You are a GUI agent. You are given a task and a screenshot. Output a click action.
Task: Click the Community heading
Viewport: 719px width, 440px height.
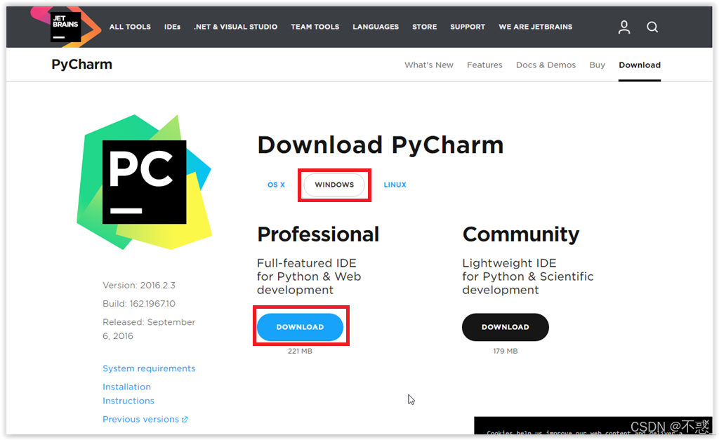tap(521, 234)
